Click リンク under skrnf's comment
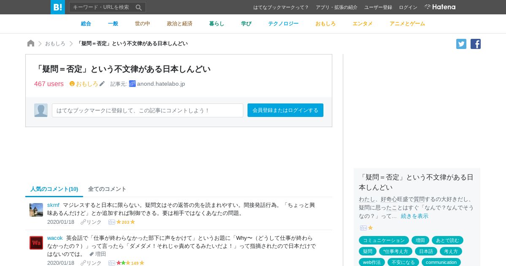506x266 pixels. (x=91, y=222)
